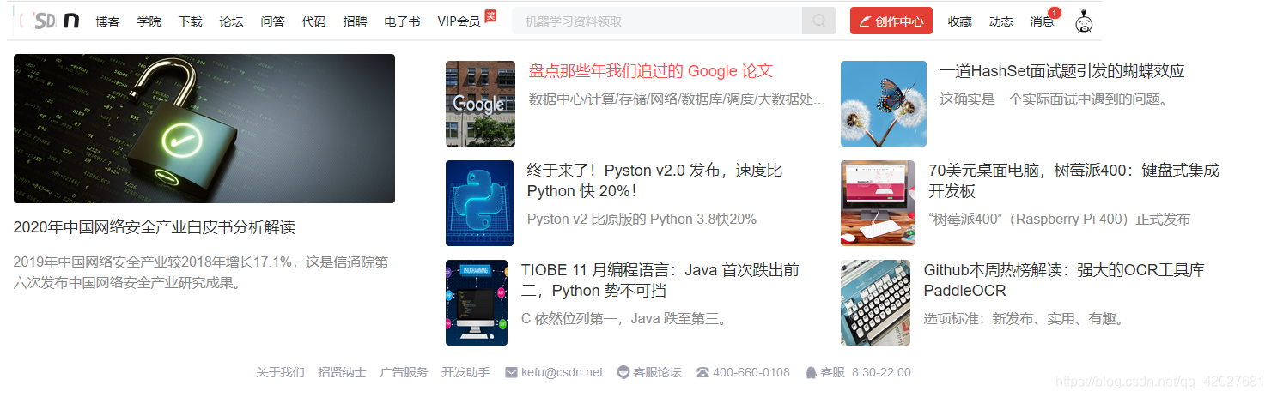Open the 博客 menu item

pos(108,21)
